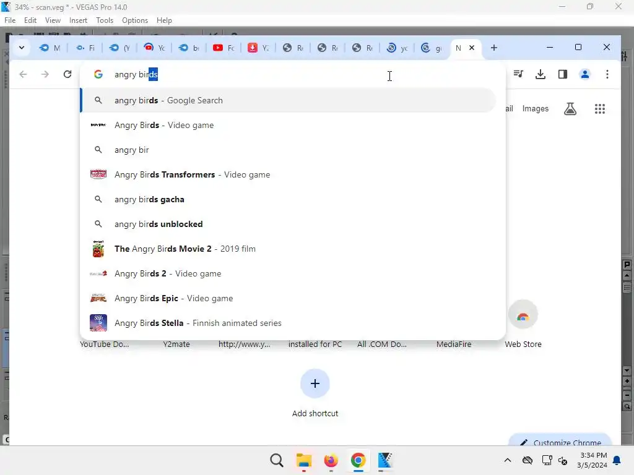
Task: Open the MediaFire shortcut
Action: [x=454, y=344]
